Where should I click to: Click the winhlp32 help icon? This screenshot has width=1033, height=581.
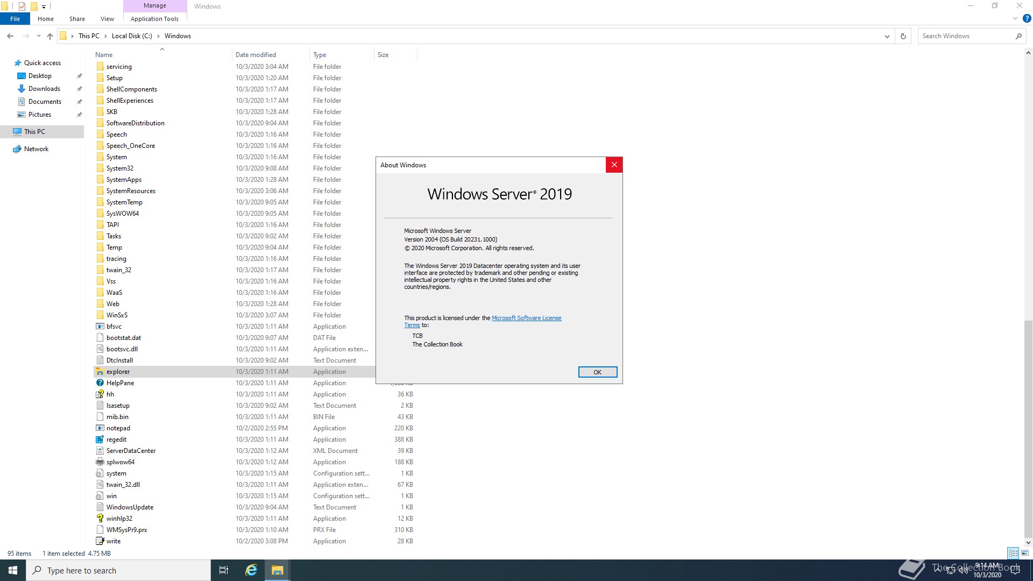(100, 519)
